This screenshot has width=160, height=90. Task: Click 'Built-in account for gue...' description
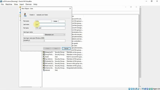click(x=75, y=57)
